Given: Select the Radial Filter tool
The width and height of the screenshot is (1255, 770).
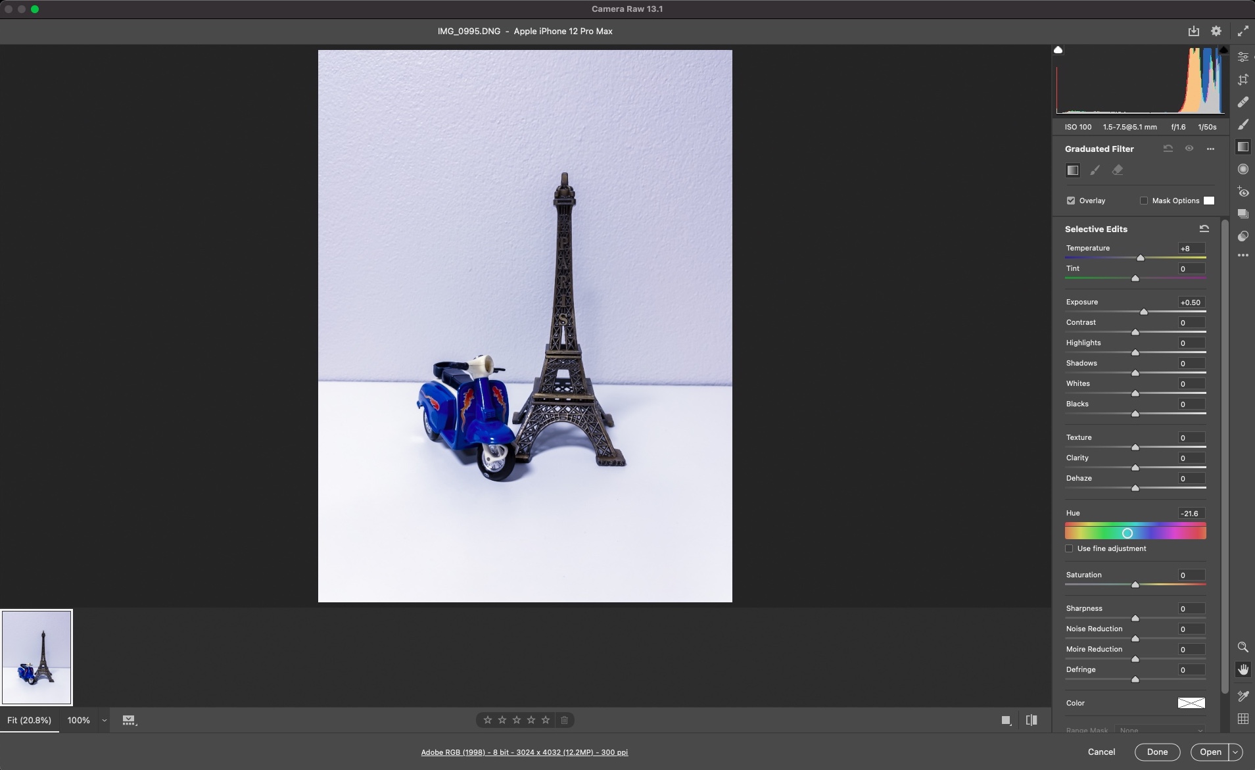Looking at the screenshot, I should [1243, 169].
